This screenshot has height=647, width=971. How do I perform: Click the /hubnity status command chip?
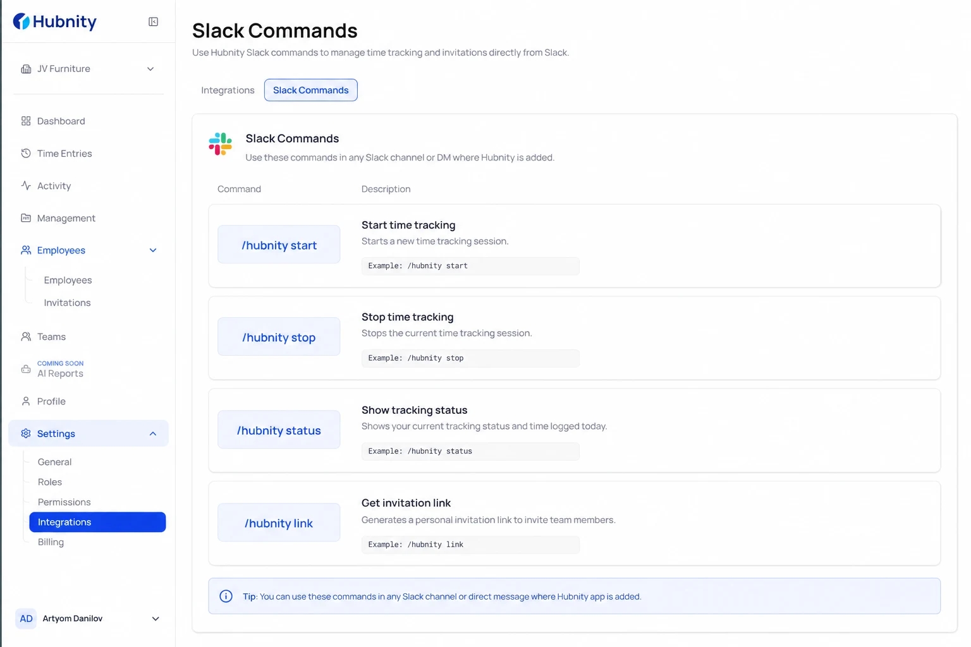click(x=279, y=430)
